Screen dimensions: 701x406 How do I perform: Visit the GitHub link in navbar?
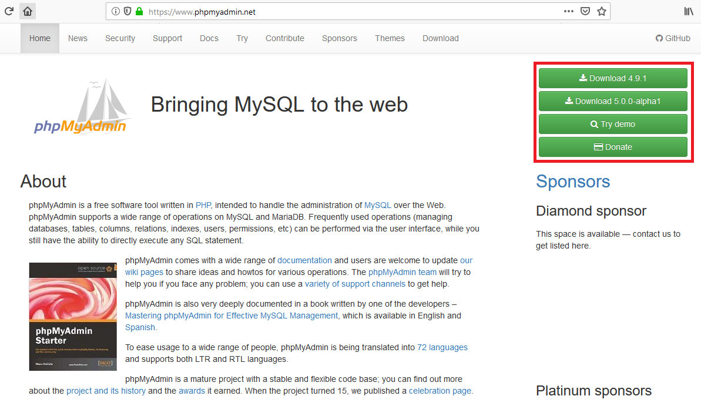(x=673, y=38)
